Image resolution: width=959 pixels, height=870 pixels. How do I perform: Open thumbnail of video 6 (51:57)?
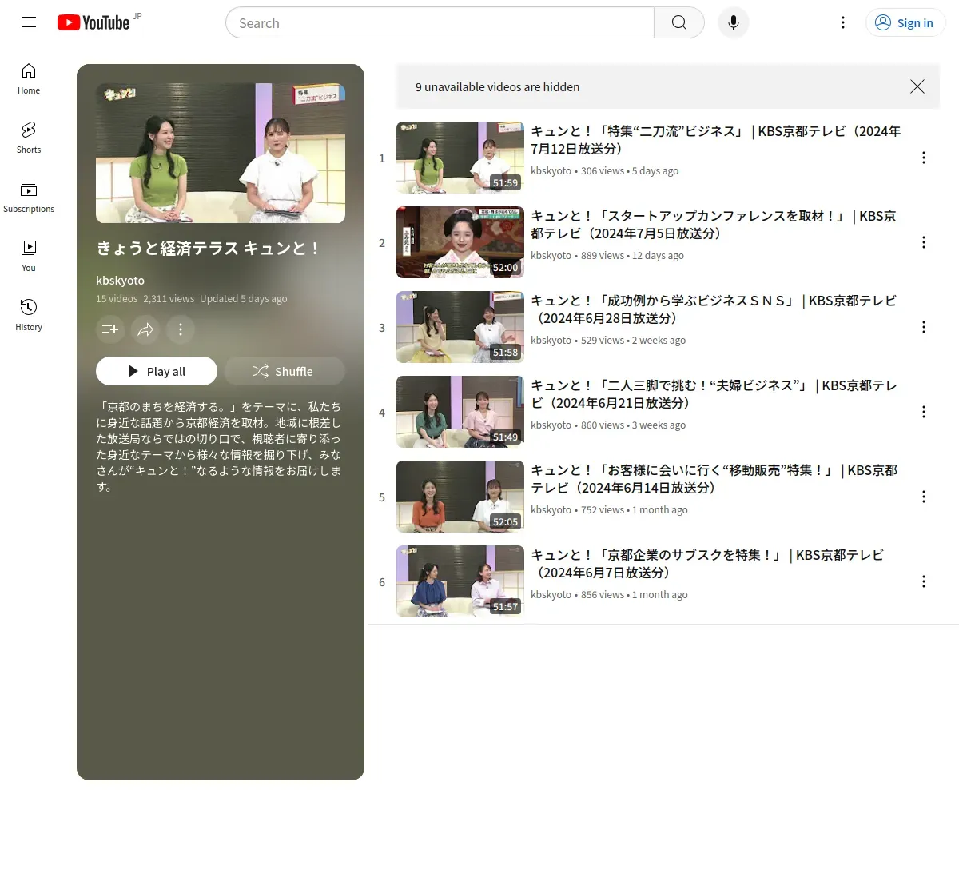(460, 581)
